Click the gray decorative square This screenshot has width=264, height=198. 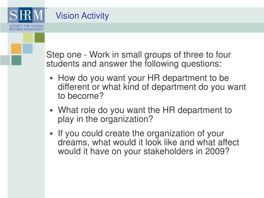[x=5, y=60]
